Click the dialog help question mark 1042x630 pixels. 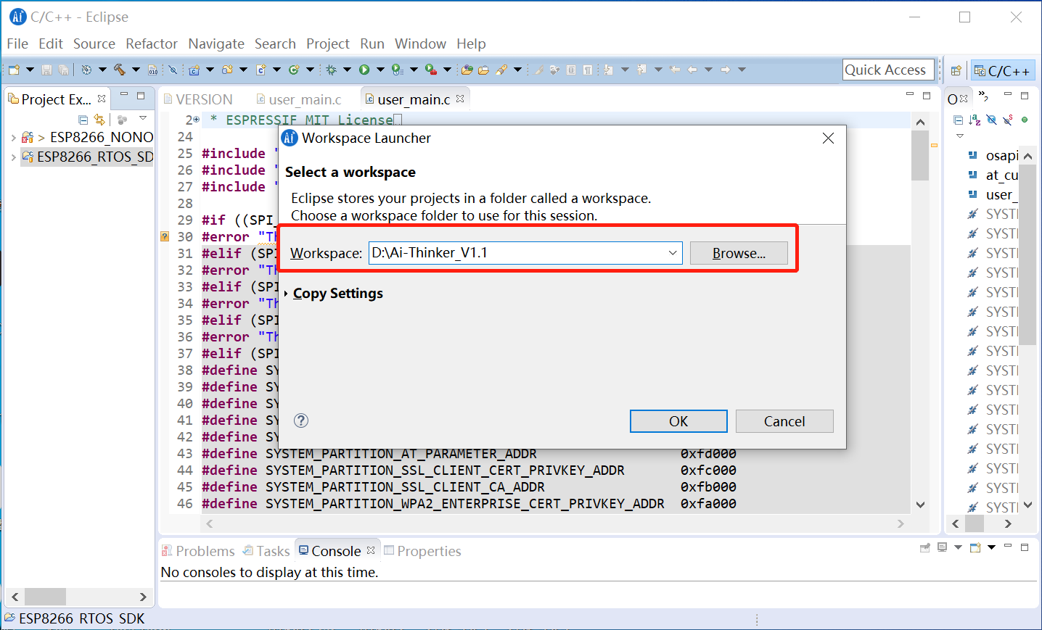301,420
